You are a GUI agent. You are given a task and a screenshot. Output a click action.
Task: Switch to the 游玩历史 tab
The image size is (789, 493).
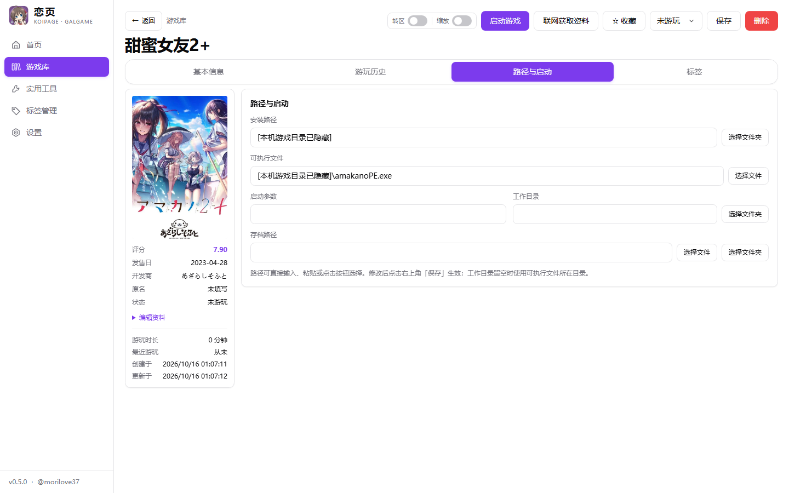point(370,72)
